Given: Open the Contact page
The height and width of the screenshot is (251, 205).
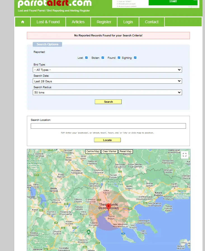Looking at the screenshot, I should coord(152,22).
